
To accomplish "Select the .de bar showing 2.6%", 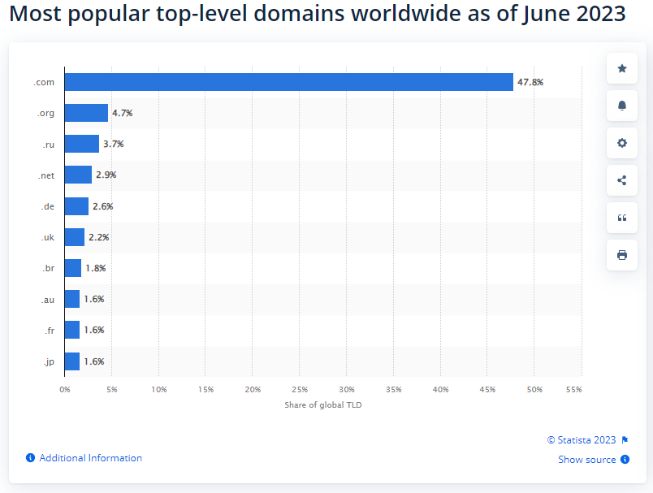I will (76, 206).
